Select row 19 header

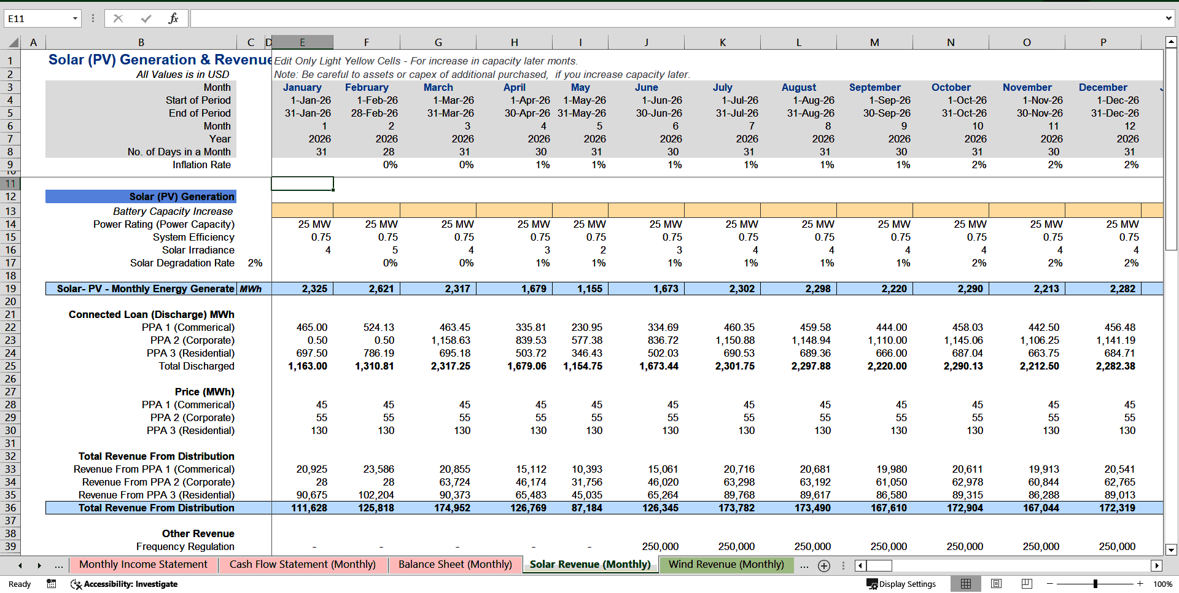10,289
